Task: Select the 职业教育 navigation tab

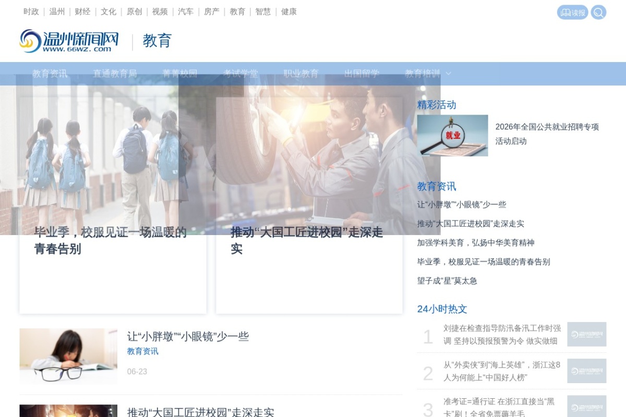Action: 301,74
